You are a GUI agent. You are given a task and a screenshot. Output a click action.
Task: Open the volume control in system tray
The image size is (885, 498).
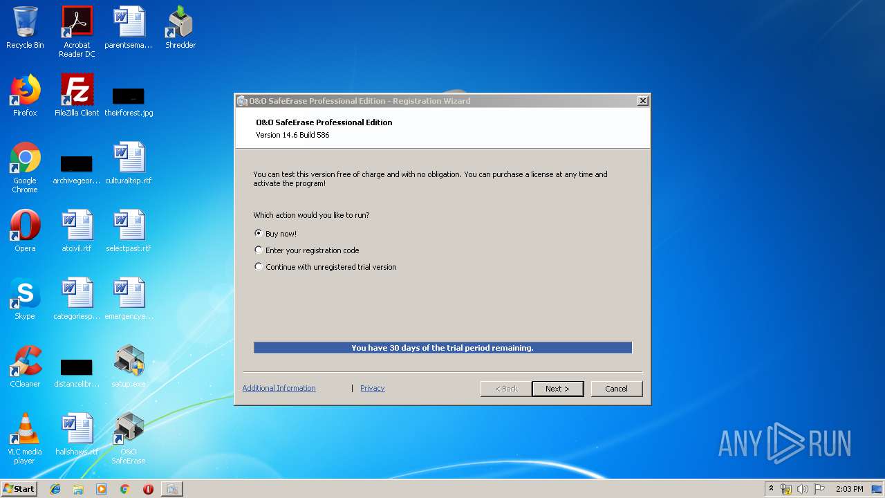802,489
